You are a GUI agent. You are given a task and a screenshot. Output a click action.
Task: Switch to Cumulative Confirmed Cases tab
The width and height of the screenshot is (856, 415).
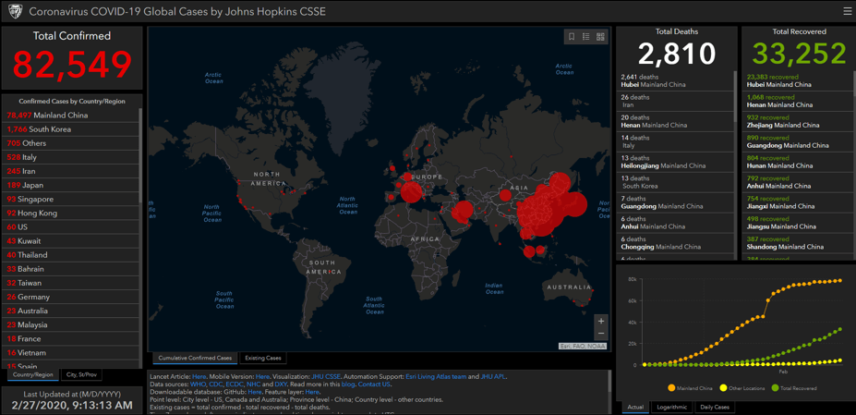(196, 358)
